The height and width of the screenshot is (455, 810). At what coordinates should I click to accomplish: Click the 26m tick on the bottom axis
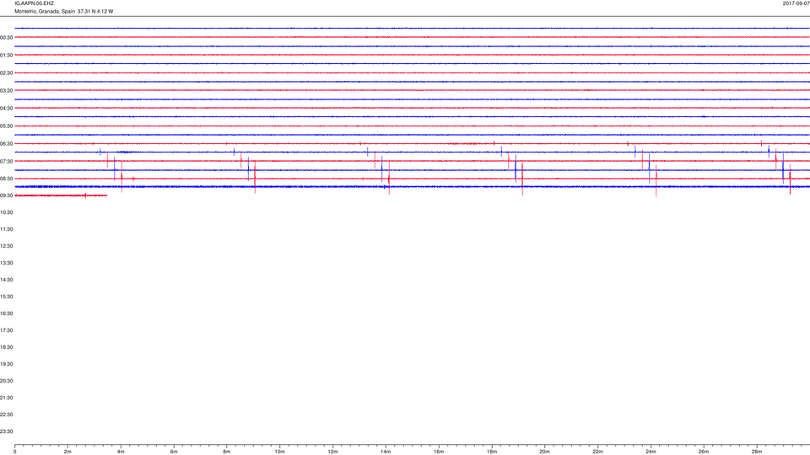point(704,452)
